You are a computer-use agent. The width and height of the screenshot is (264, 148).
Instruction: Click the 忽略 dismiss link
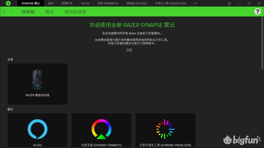(129, 50)
